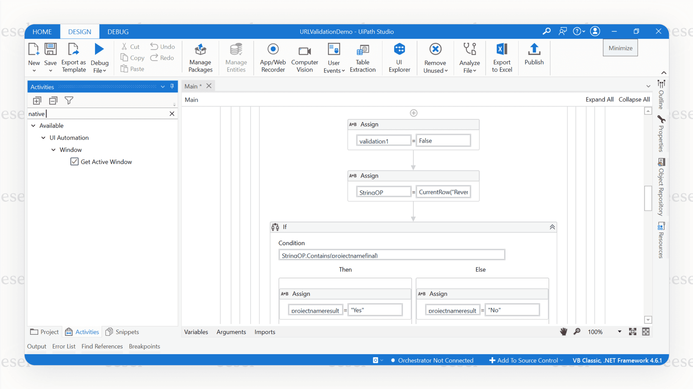Run Export to Excel
The height and width of the screenshot is (389, 693).
(x=501, y=58)
